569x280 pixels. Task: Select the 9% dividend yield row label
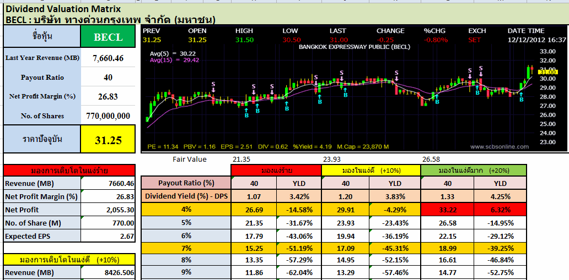point(185,272)
